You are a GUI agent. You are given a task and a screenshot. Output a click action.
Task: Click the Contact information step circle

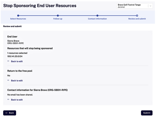click(x=97, y=16)
